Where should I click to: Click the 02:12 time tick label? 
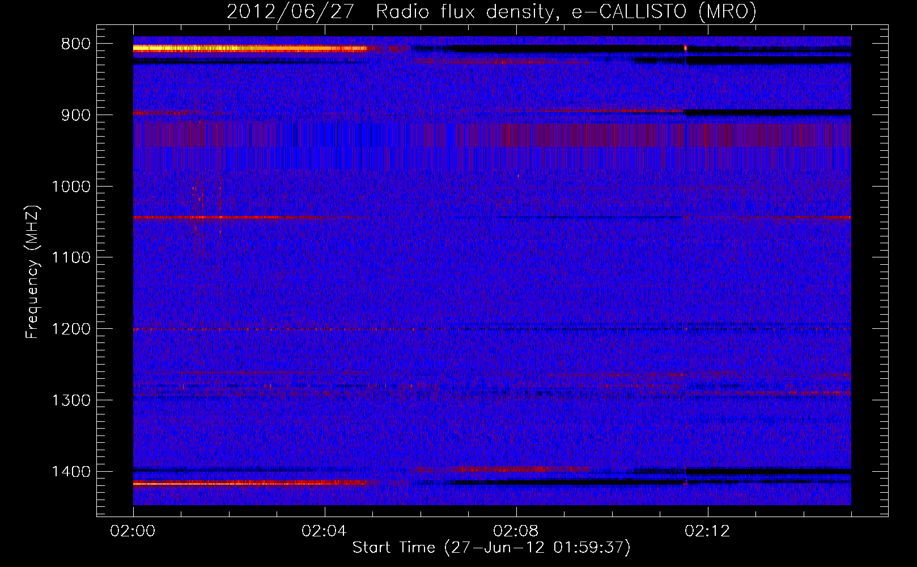click(707, 531)
